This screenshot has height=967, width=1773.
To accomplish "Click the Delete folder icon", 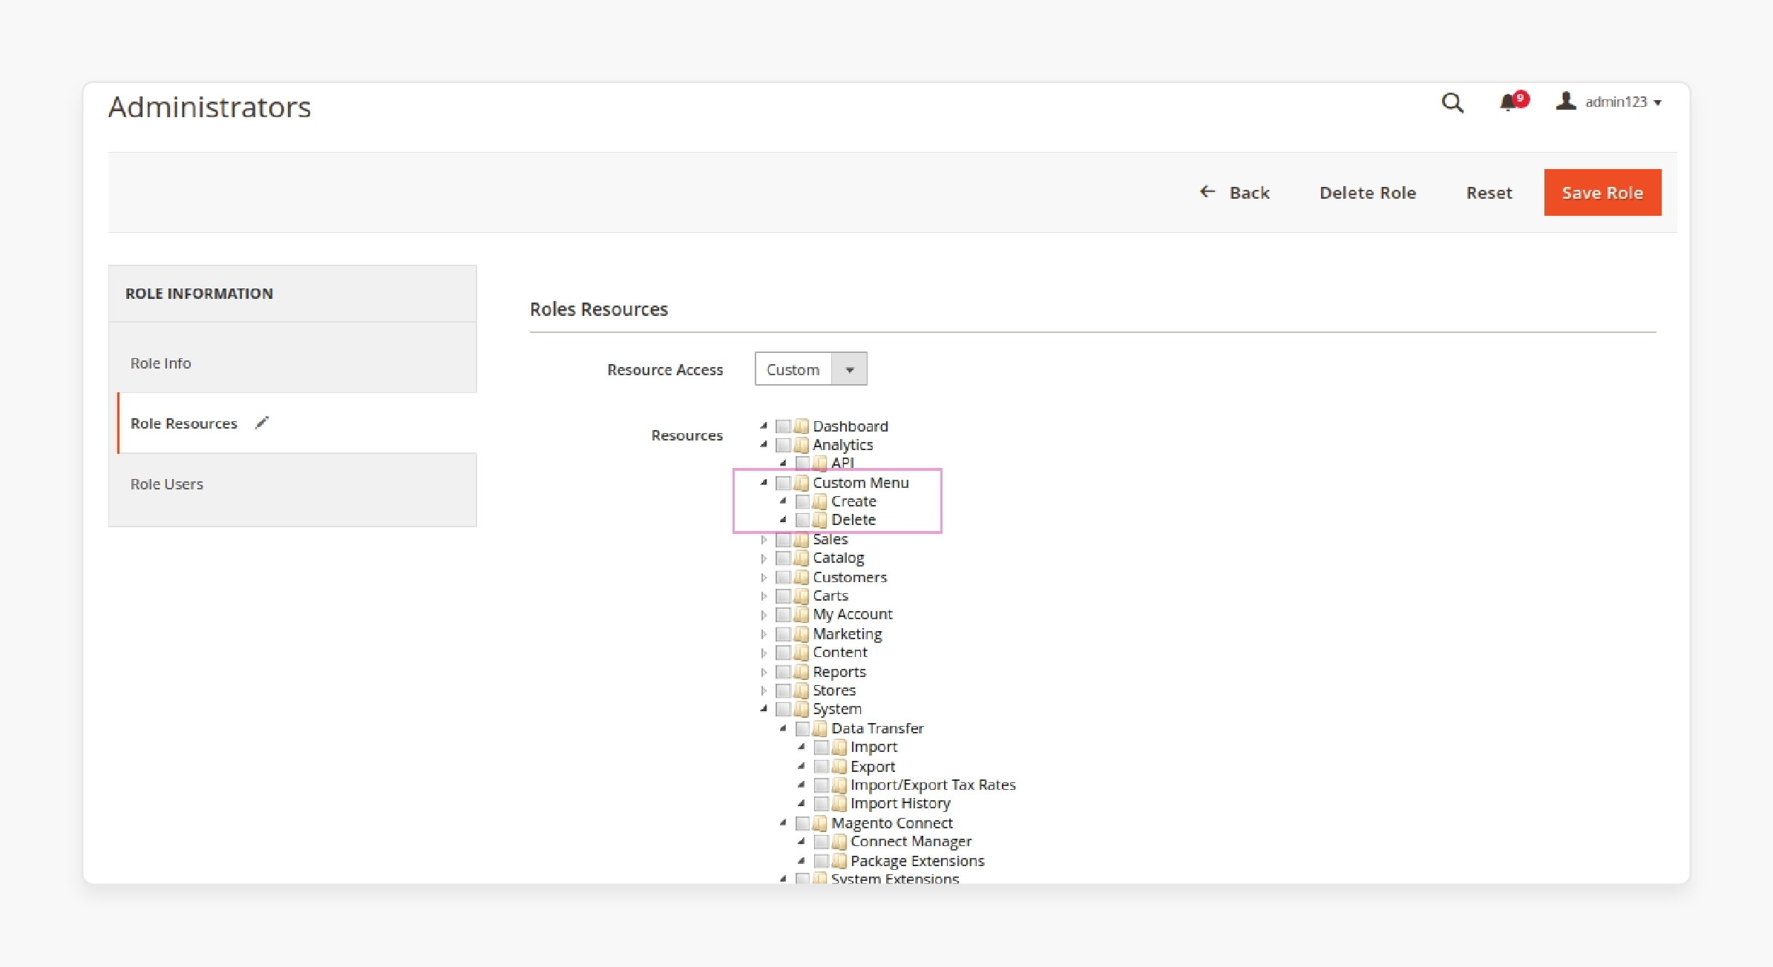I will [x=819, y=520].
